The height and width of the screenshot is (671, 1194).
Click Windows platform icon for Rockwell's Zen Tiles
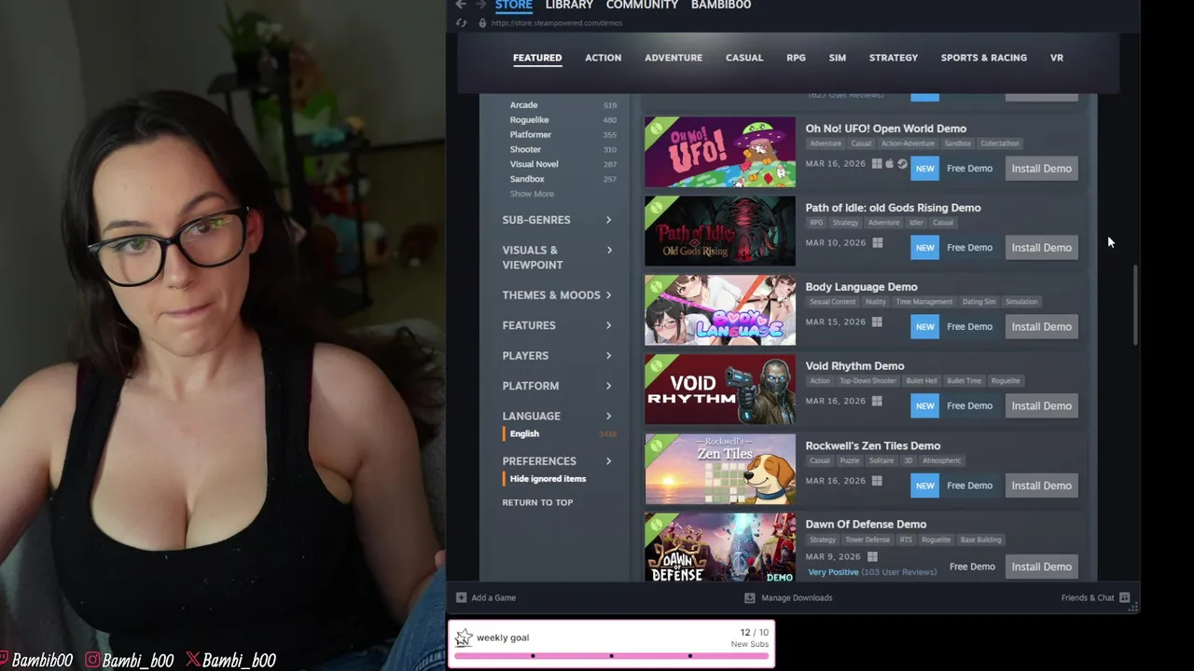(877, 481)
